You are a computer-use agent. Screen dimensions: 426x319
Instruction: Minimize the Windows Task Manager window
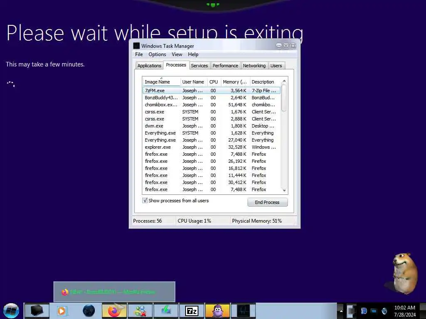click(279, 46)
